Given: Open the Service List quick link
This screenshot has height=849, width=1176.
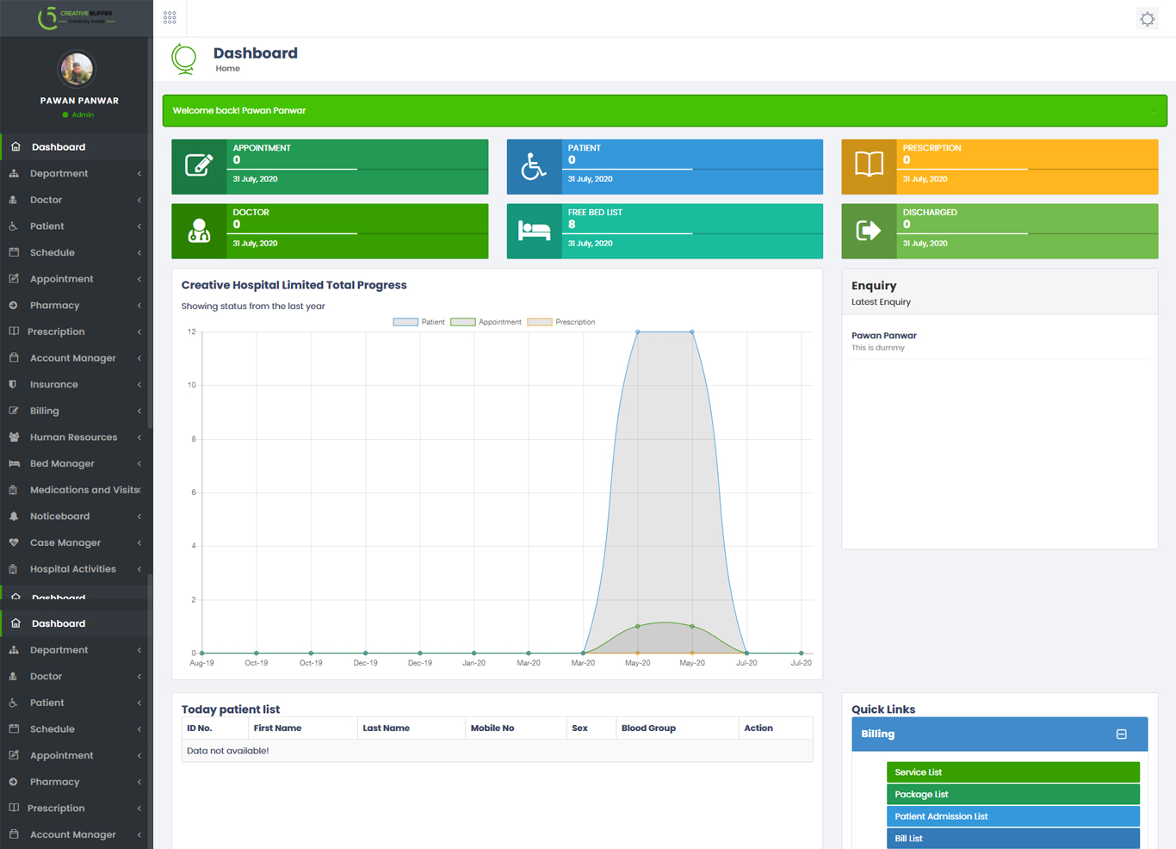Looking at the screenshot, I should (1012, 772).
